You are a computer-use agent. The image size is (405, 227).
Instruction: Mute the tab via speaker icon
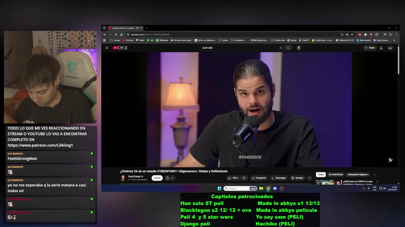(x=137, y=28)
